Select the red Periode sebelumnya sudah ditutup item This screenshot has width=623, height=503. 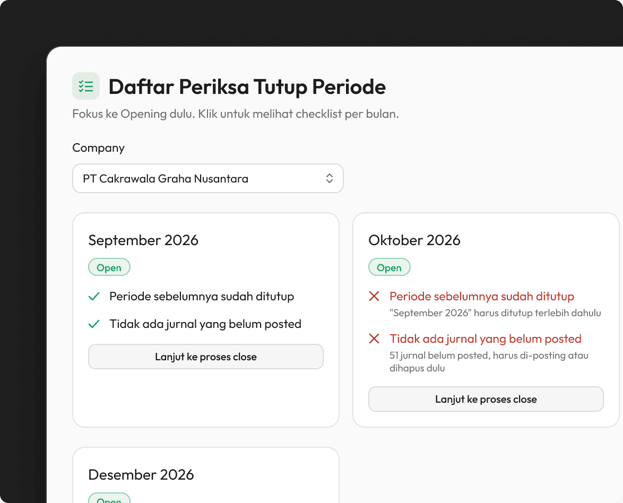481,297
